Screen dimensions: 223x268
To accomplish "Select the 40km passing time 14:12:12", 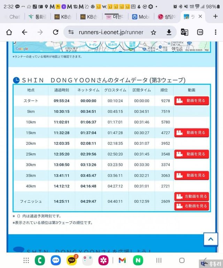I will click(x=62, y=186).
